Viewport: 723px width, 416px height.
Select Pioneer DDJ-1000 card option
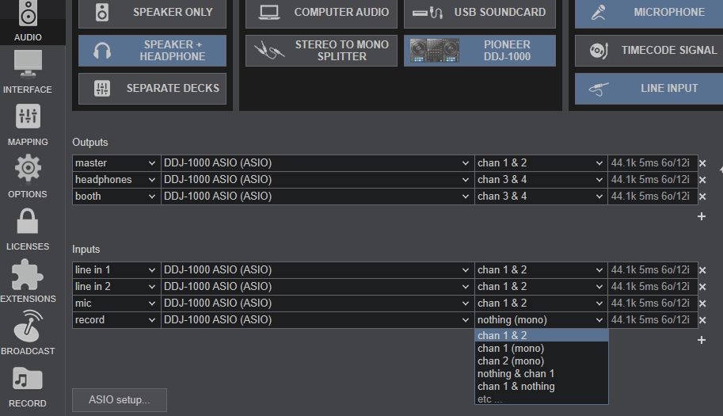pyautogui.click(x=480, y=51)
